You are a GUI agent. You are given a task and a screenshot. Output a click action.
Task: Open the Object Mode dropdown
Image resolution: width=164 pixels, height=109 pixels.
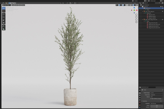(x=7, y=5)
